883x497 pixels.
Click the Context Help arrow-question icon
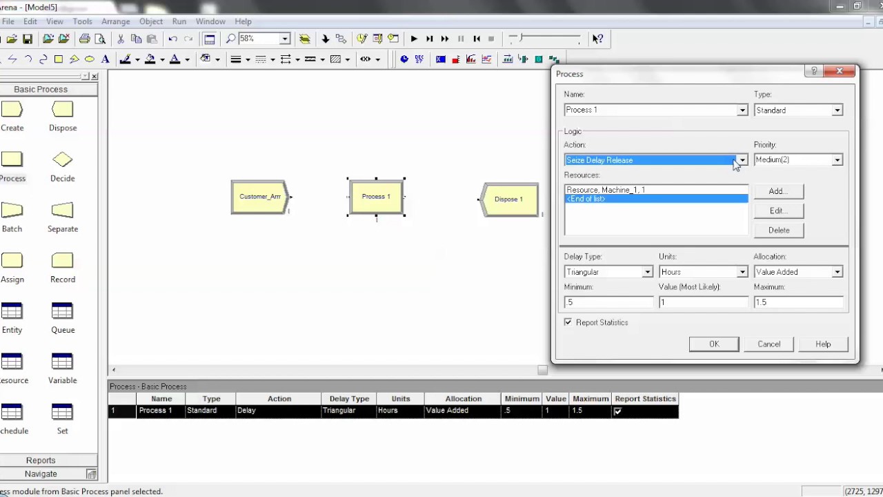598,39
